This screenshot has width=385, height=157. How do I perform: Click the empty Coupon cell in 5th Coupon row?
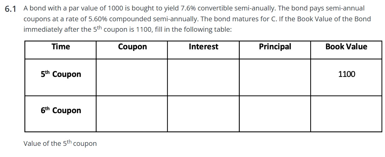(132, 77)
